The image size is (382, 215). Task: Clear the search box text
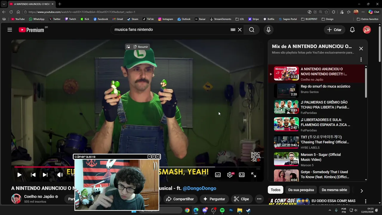pos(240,30)
